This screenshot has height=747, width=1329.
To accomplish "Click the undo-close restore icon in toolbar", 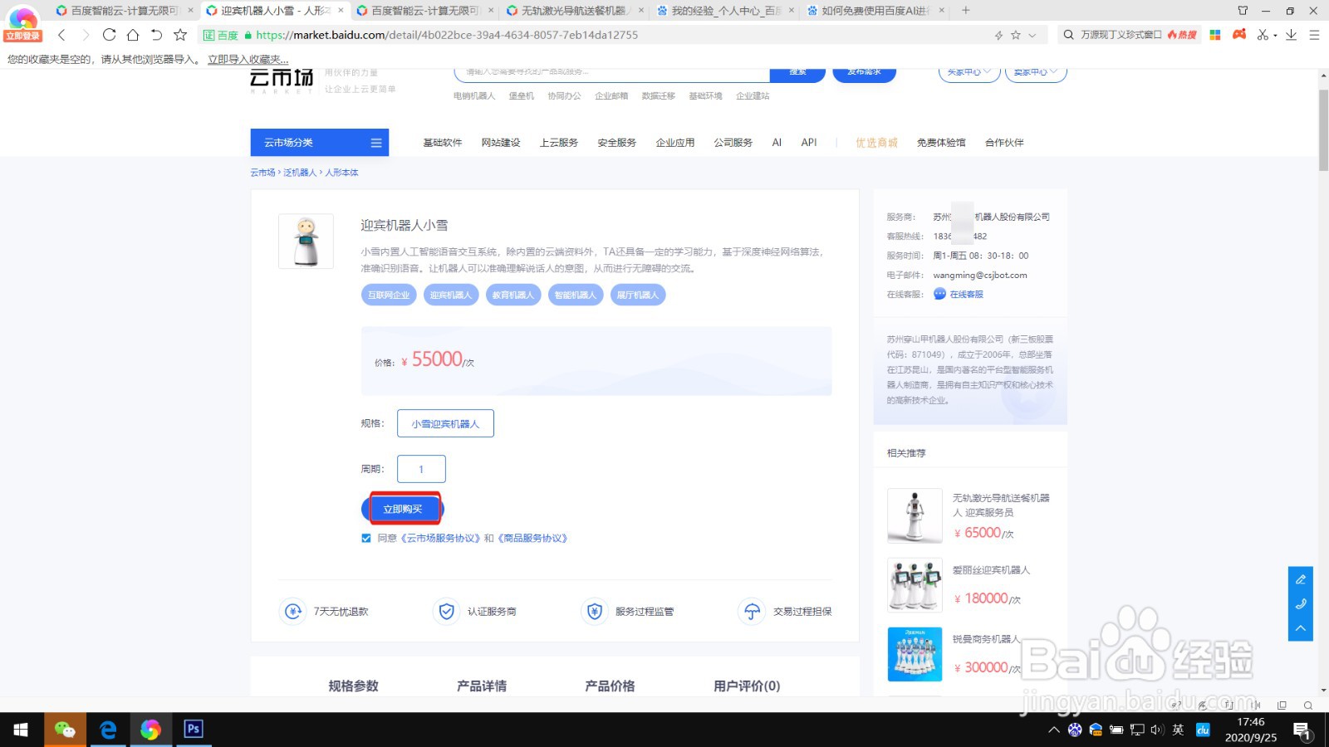I will click(x=156, y=35).
